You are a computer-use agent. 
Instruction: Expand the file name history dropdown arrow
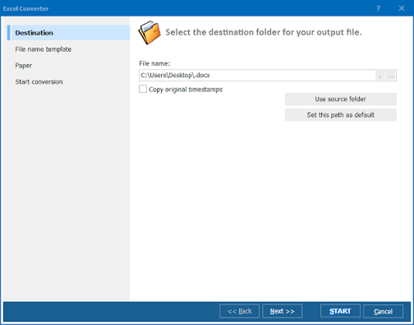pyautogui.click(x=379, y=76)
